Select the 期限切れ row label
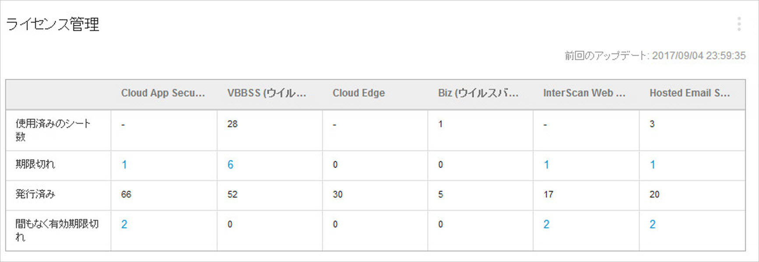This screenshot has width=759, height=262. pyautogui.click(x=35, y=165)
